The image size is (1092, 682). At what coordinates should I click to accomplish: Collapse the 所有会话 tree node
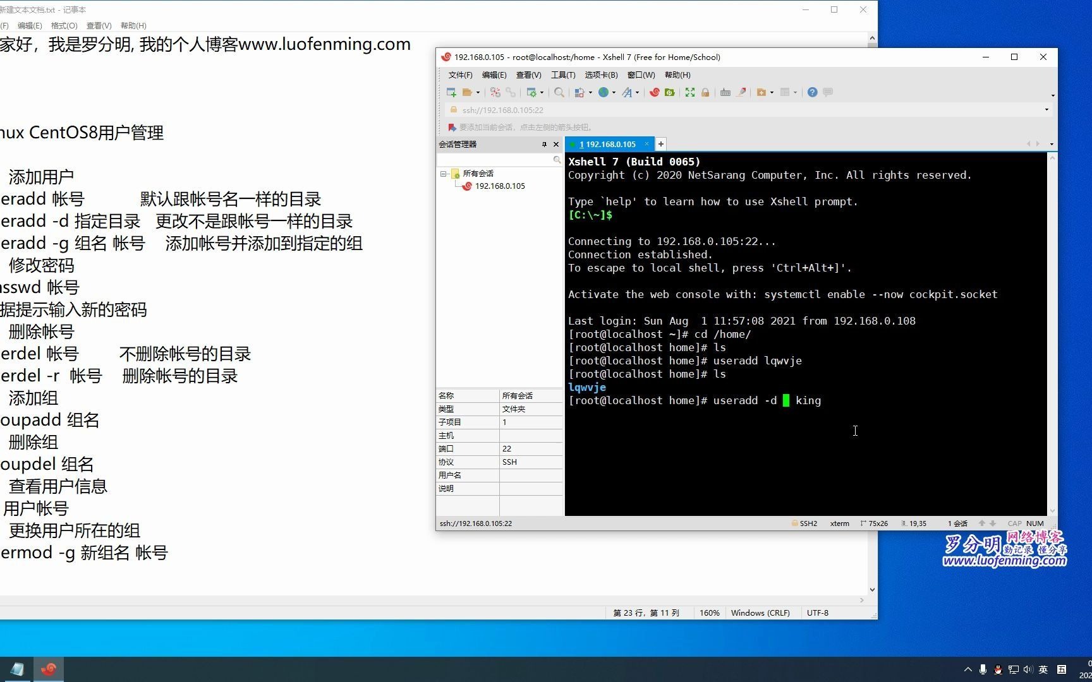coord(444,174)
